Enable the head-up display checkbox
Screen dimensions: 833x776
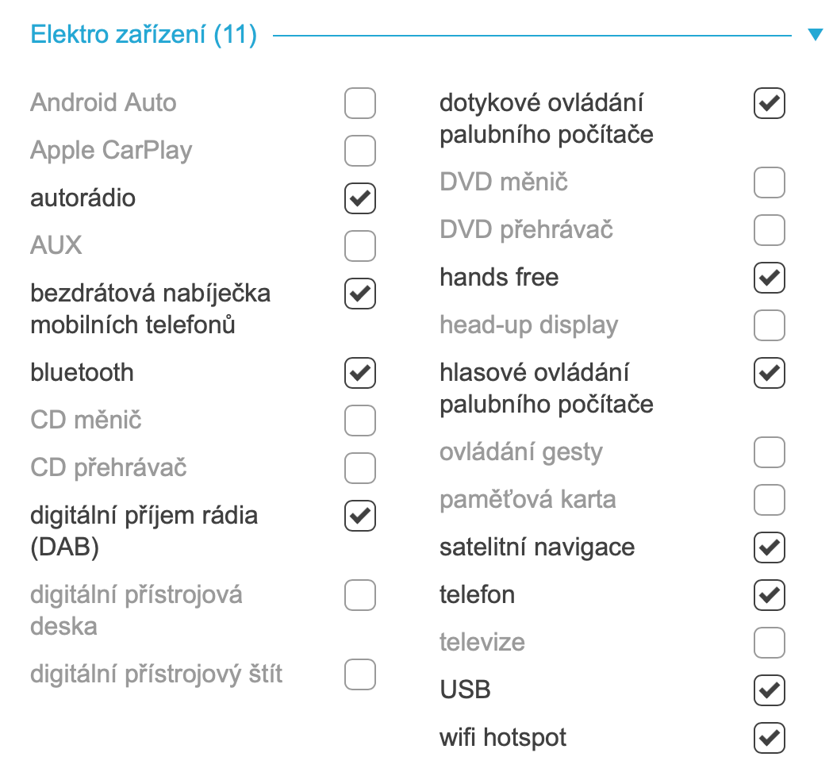tap(770, 325)
